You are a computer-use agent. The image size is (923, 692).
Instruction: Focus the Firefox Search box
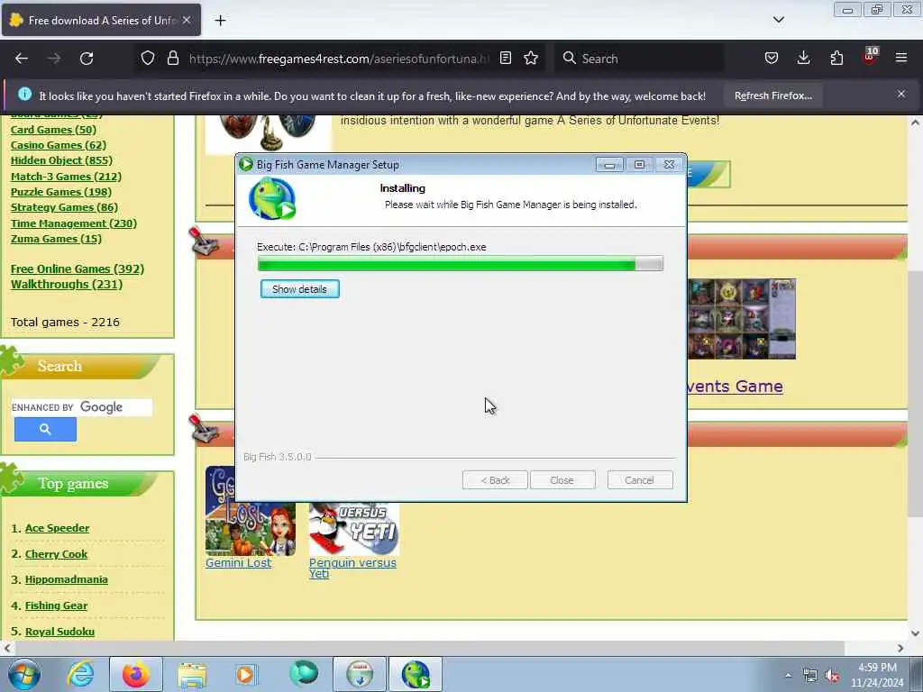coord(639,59)
